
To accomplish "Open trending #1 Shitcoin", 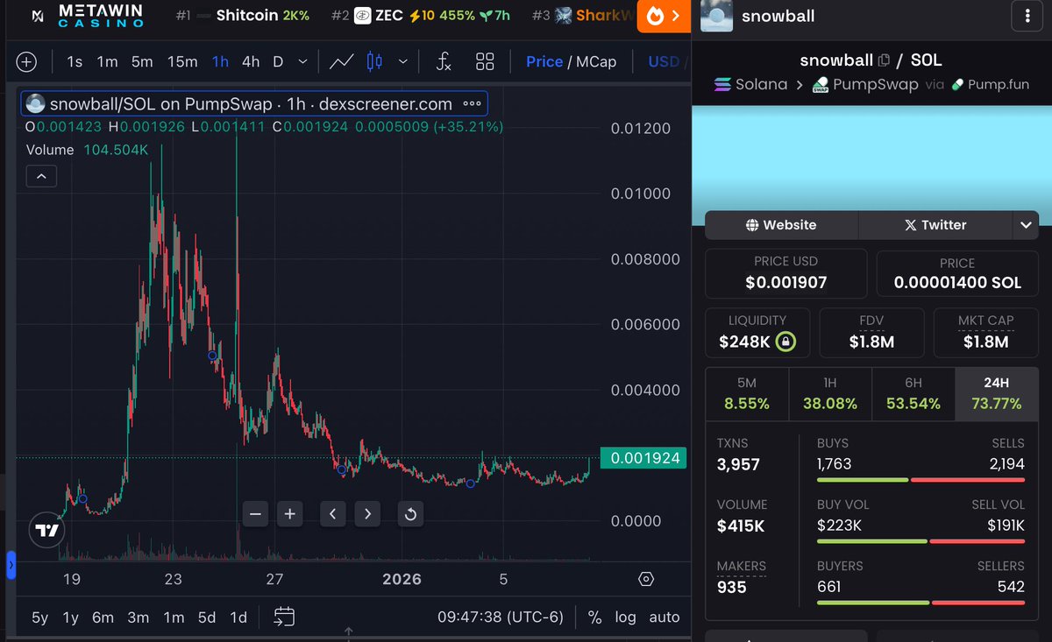I will [x=242, y=16].
